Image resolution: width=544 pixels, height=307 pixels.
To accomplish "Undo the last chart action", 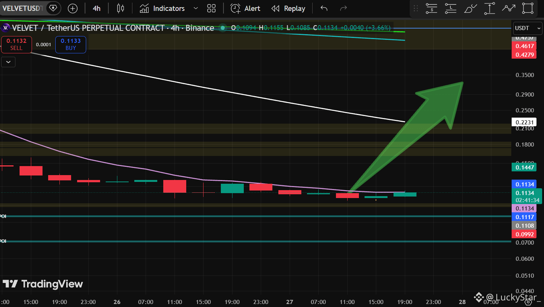I will pyautogui.click(x=324, y=8).
